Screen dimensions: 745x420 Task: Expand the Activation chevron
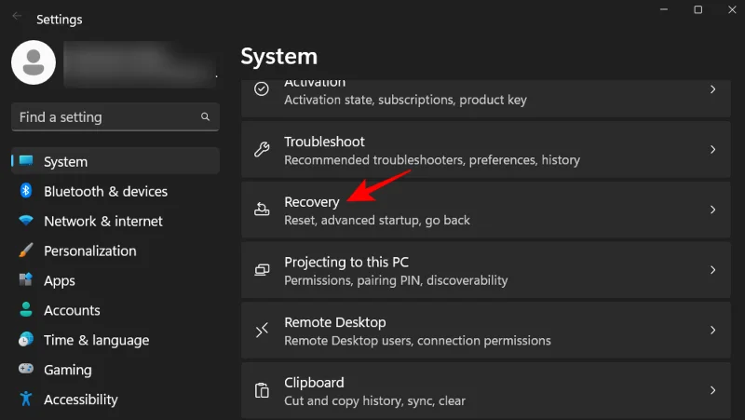712,88
